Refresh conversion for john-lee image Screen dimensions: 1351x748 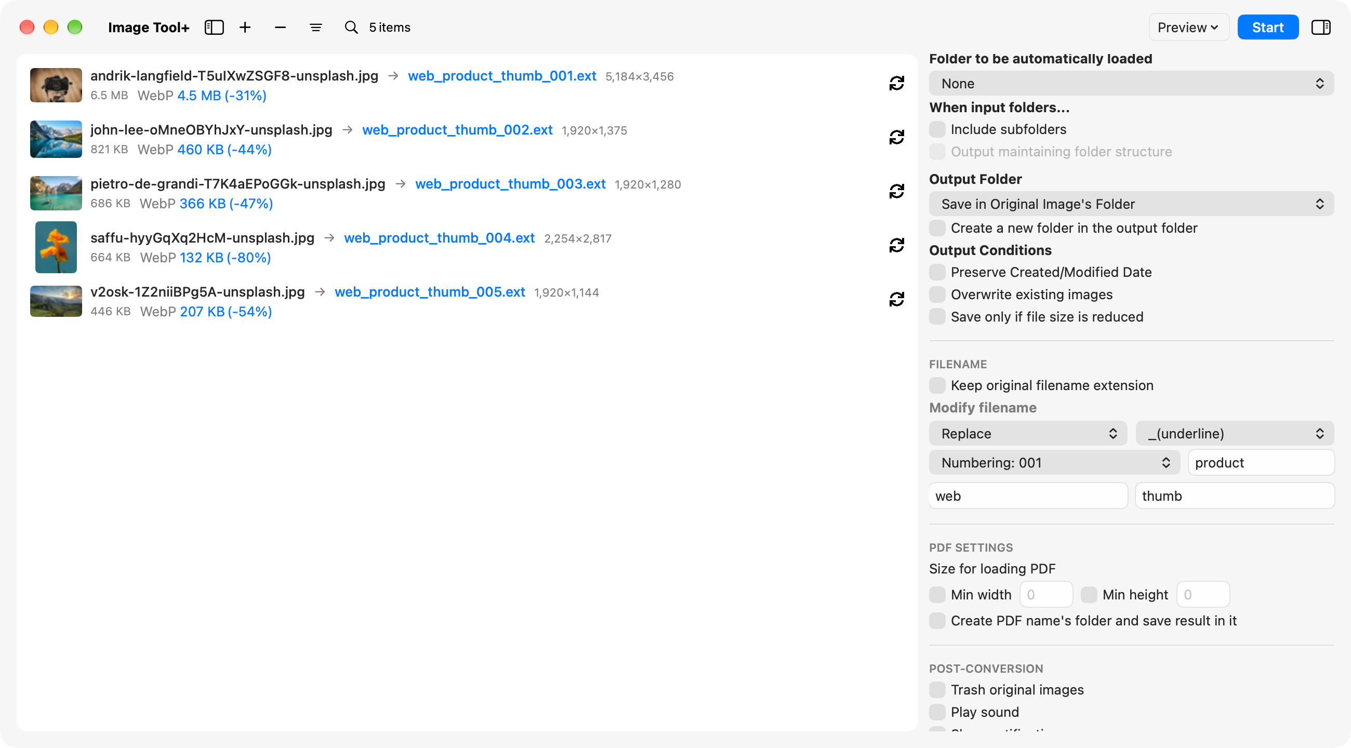coord(896,137)
